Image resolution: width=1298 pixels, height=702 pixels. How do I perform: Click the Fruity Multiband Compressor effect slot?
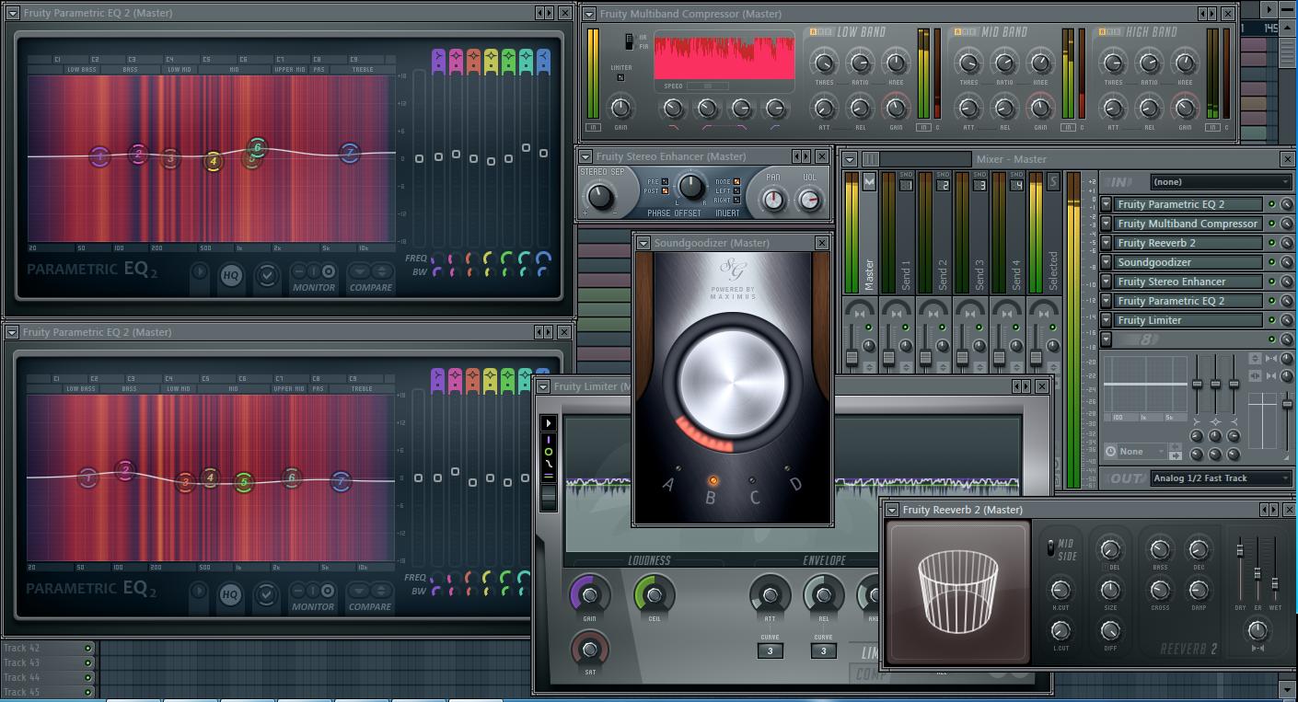pos(1186,224)
